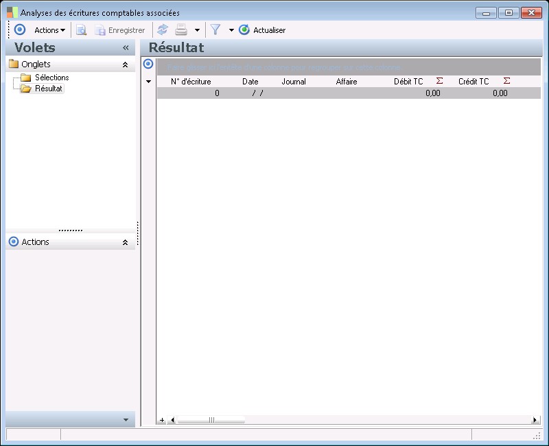Click the Débit TC sum sigma icon
The image size is (549, 446).
tap(440, 81)
